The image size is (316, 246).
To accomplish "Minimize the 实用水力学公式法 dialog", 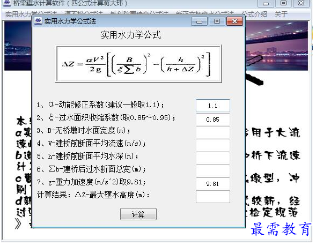I will [199, 21].
